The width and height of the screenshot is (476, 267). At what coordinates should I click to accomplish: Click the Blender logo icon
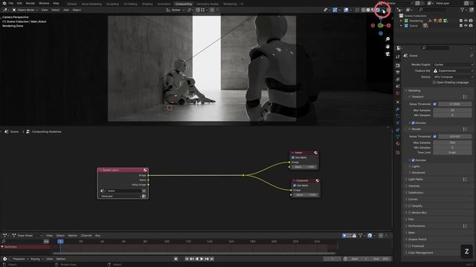coord(4,3)
